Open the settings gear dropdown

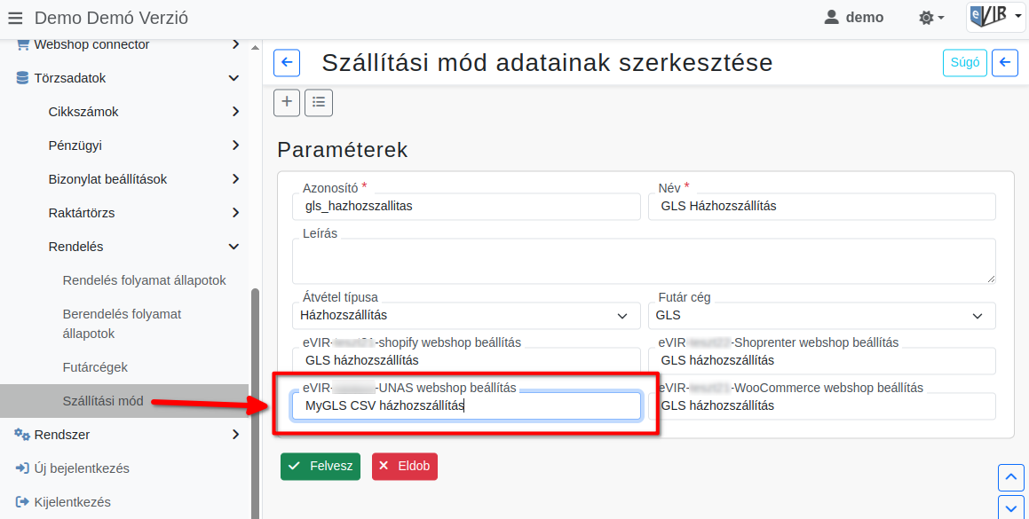click(932, 18)
